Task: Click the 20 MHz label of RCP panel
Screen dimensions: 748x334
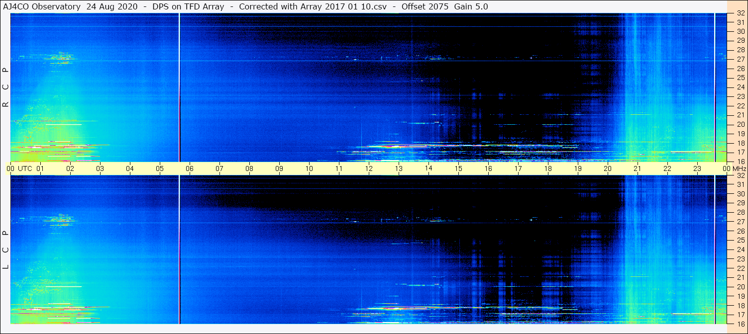Action: click(741, 124)
